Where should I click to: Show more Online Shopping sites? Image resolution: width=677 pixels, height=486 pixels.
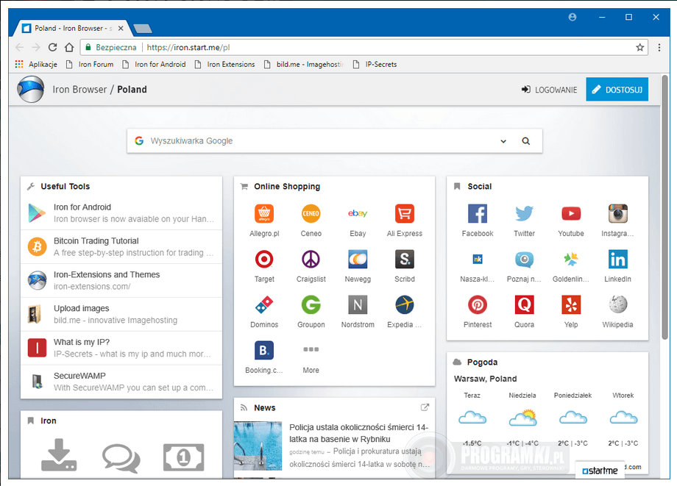(311, 350)
